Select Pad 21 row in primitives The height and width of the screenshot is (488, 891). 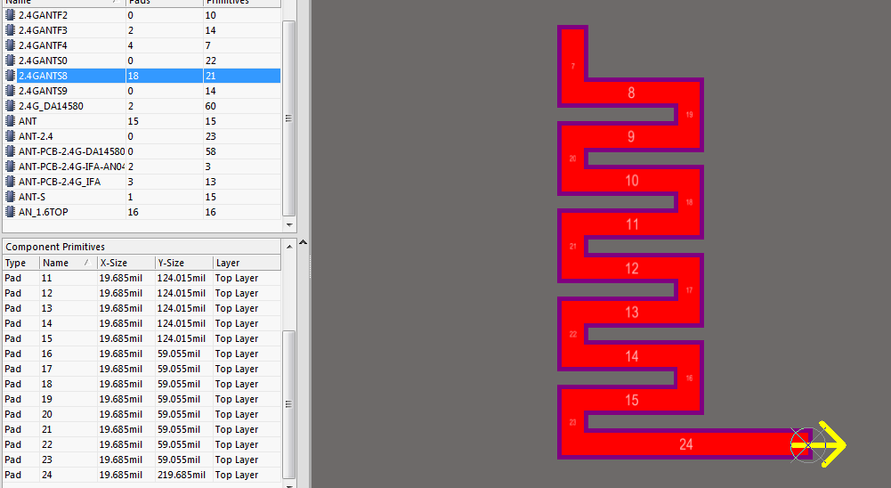pos(142,429)
